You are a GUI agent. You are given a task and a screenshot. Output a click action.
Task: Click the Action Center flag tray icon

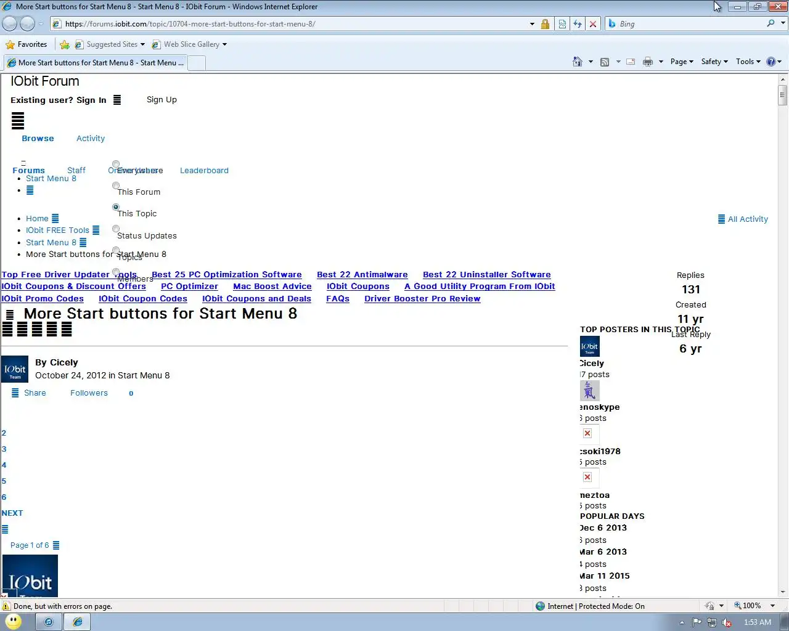[x=697, y=622]
